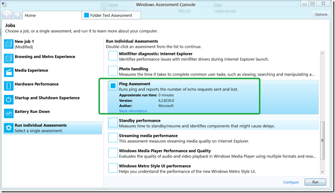The height and width of the screenshot is (193, 335).
Task: Click the assessments list scrollbar thumb
Action: (x=322, y=140)
